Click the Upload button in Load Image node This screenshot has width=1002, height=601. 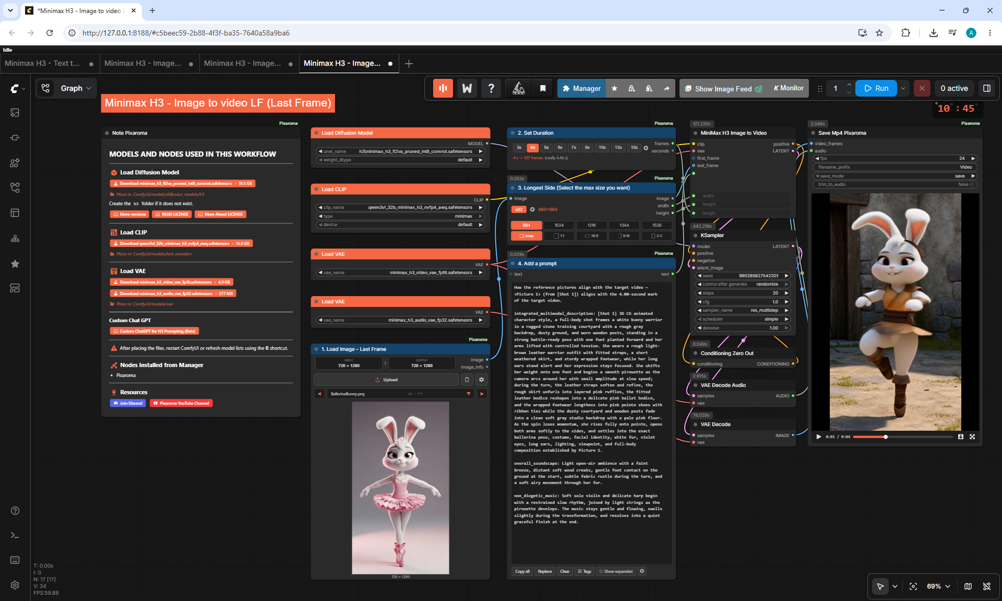click(386, 380)
